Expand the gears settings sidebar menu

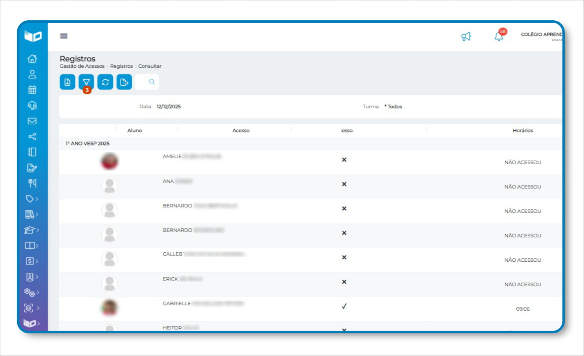point(31,292)
